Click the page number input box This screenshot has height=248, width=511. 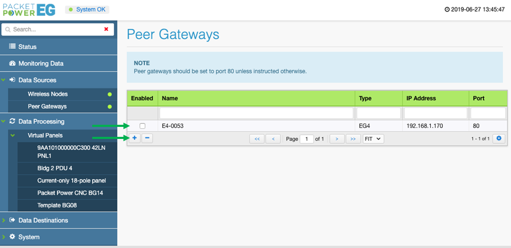pyautogui.click(x=306, y=139)
